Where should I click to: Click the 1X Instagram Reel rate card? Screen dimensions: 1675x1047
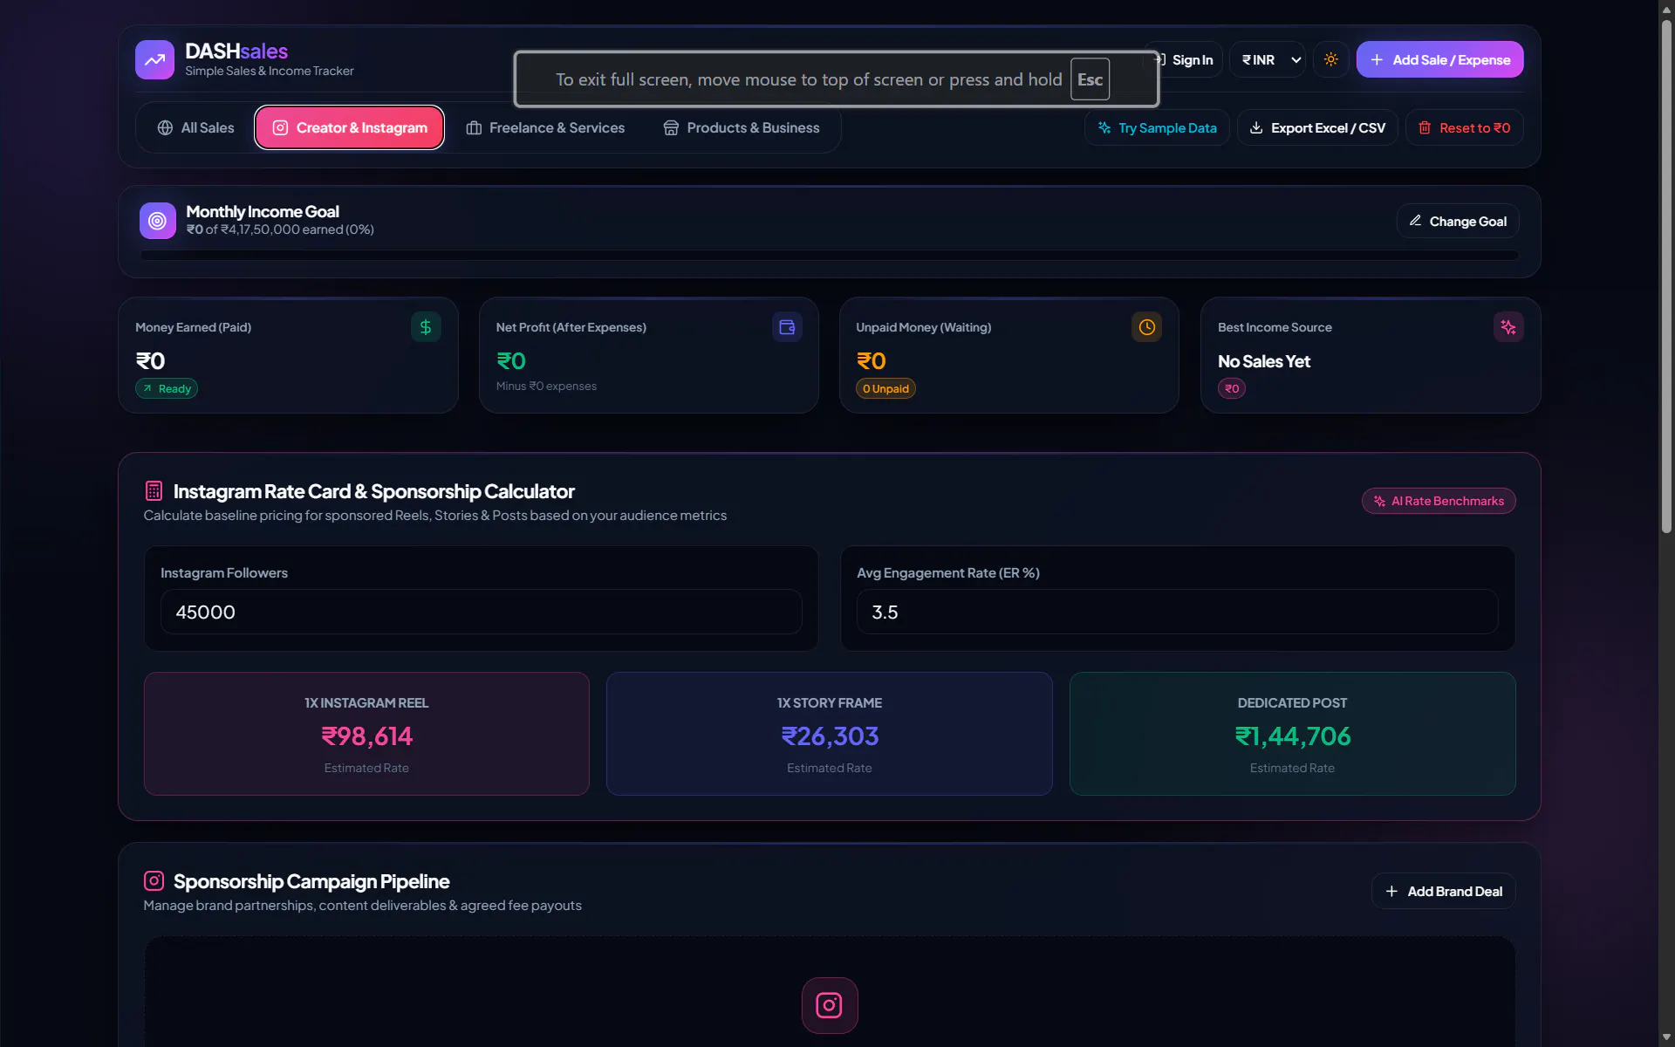pos(366,734)
